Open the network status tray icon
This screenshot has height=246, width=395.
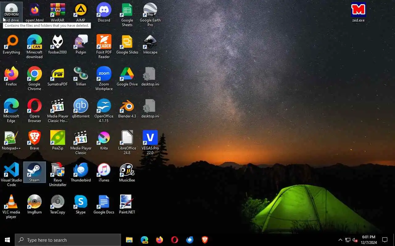[348, 240]
